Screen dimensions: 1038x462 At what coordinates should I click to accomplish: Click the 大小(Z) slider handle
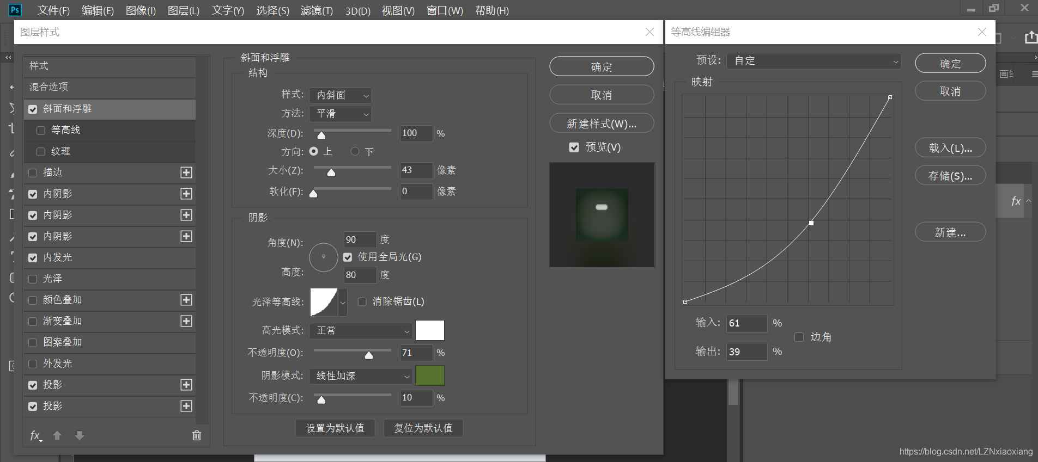[x=331, y=173]
